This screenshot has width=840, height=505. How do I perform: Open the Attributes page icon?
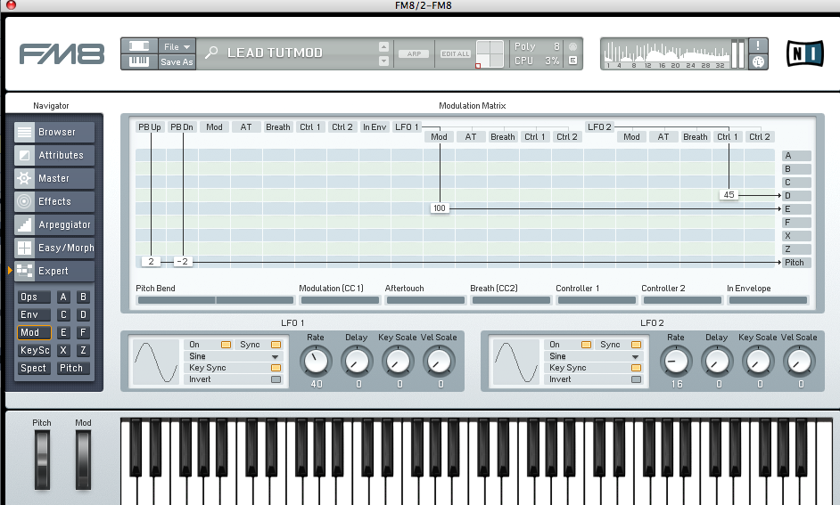(x=24, y=155)
